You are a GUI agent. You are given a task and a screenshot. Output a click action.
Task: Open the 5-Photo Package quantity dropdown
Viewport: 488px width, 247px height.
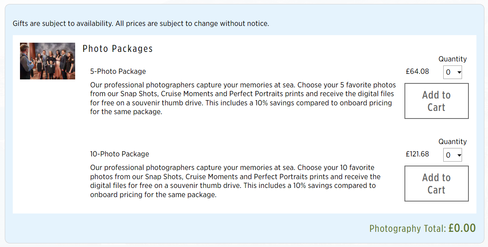pos(452,72)
